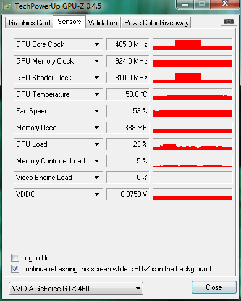Expand the Fan Speed dropdown arrow
Image resolution: width=241 pixels, height=301 pixels.
point(96,111)
